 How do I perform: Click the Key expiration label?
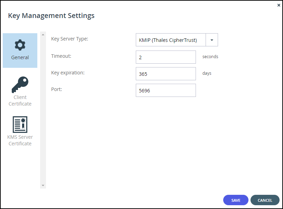click(x=68, y=73)
